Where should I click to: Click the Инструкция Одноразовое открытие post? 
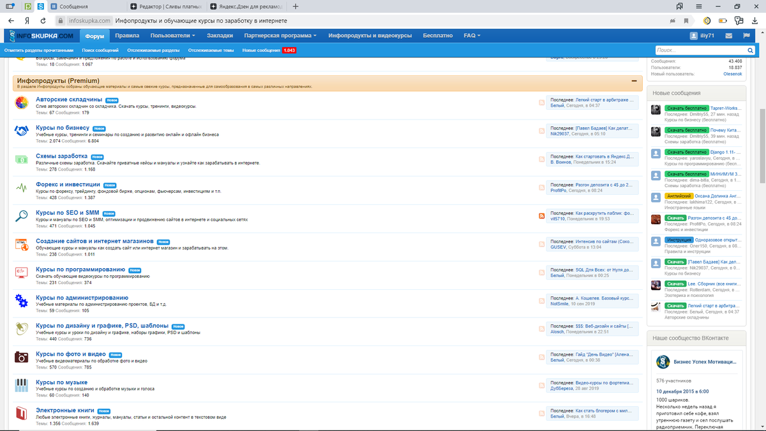tap(717, 240)
